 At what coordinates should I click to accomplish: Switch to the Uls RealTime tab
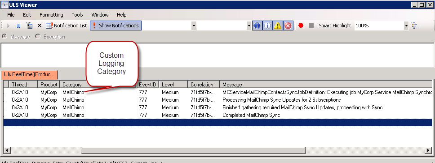pyautogui.click(x=29, y=75)
